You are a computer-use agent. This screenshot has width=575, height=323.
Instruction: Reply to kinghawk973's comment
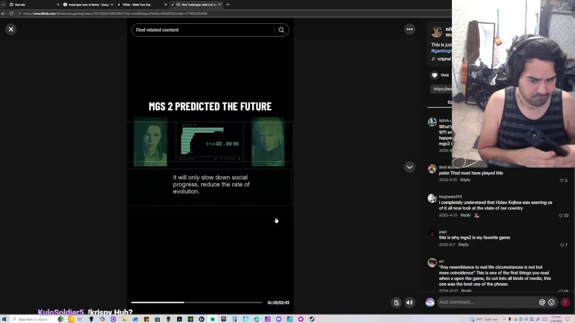(x=465, y=215)
